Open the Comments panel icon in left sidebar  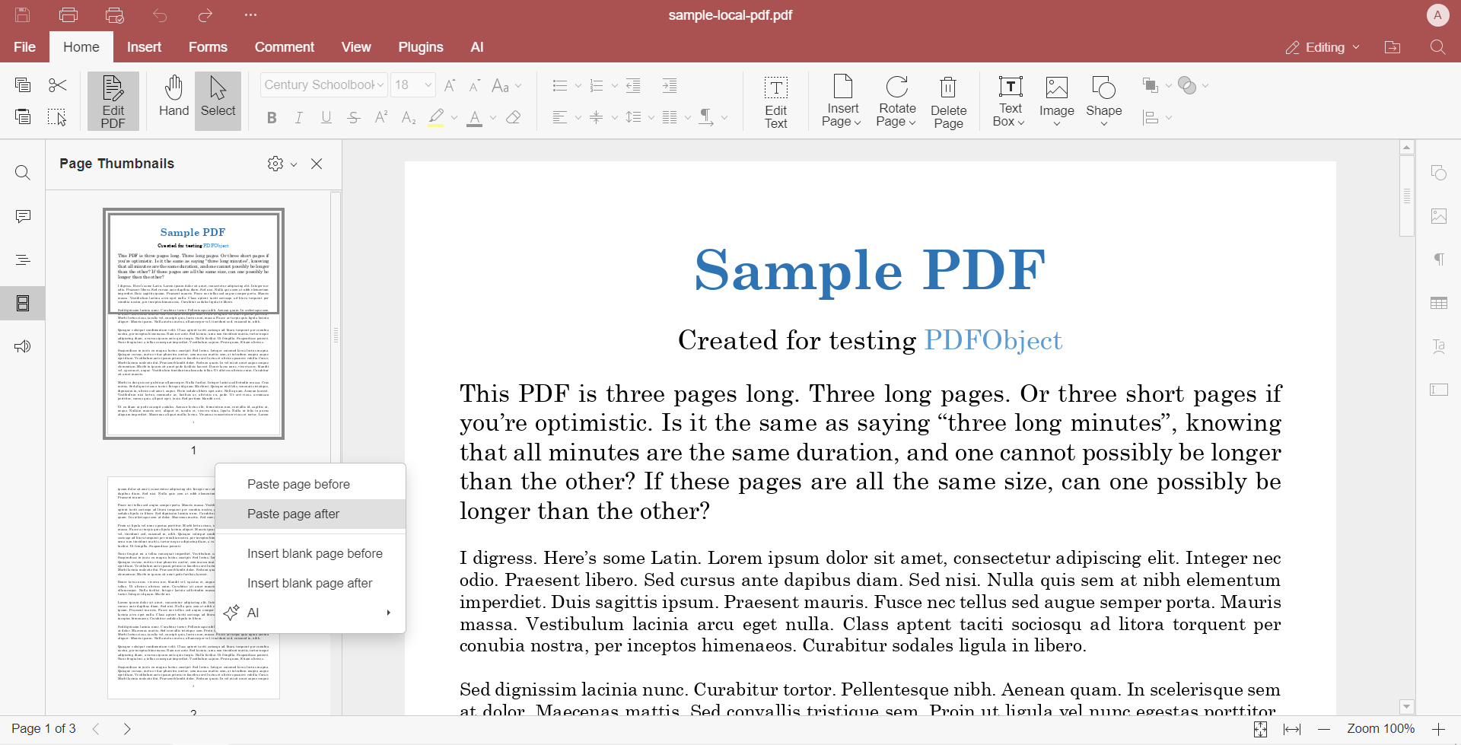(23, 217)
